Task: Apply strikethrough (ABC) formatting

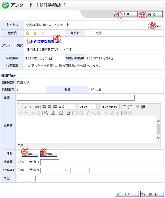Action: [37, 107]
